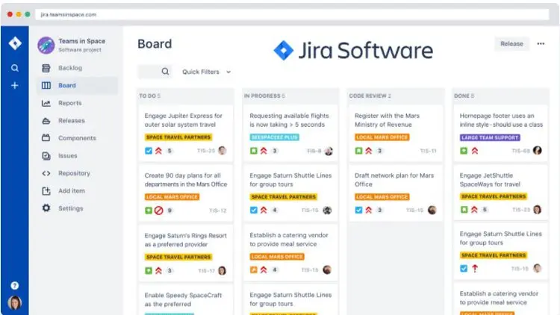Click the story points badge on Engage JetShuttle card
The image size is (560, 315).
[x=485, y=210]
